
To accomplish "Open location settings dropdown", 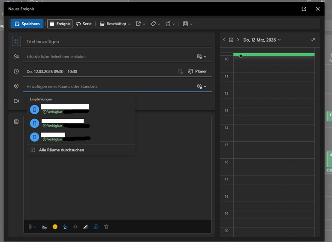I will [x=202, y=86].
